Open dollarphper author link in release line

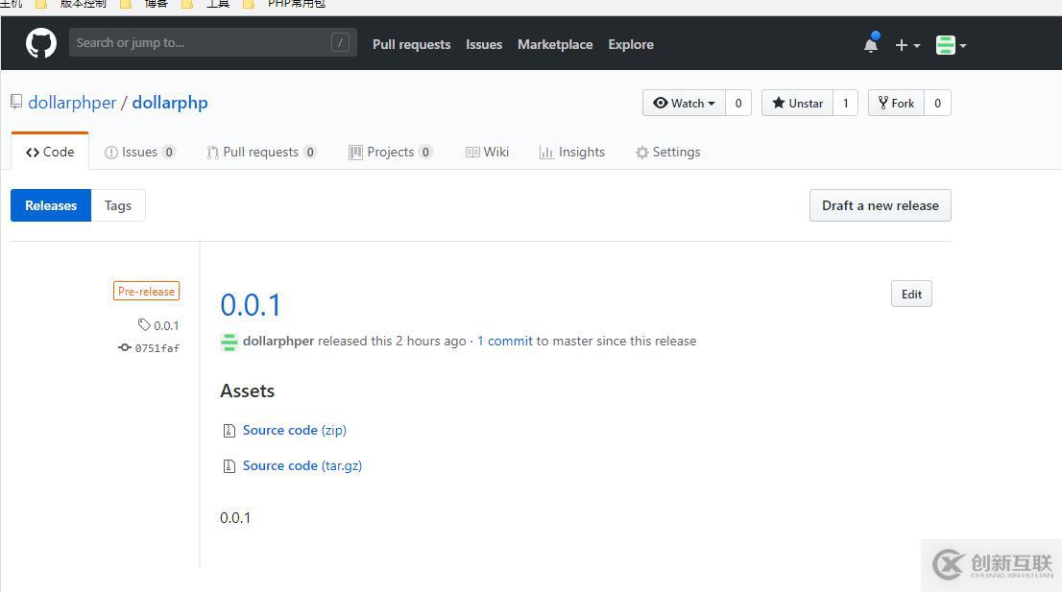[278, 341]
